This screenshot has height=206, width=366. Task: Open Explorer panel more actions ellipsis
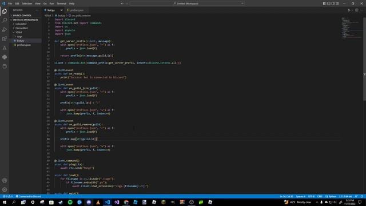click(37, 10)
